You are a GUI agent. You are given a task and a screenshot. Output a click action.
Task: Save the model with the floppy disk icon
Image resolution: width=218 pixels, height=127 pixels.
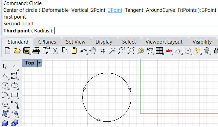click(x=27, y=51)
